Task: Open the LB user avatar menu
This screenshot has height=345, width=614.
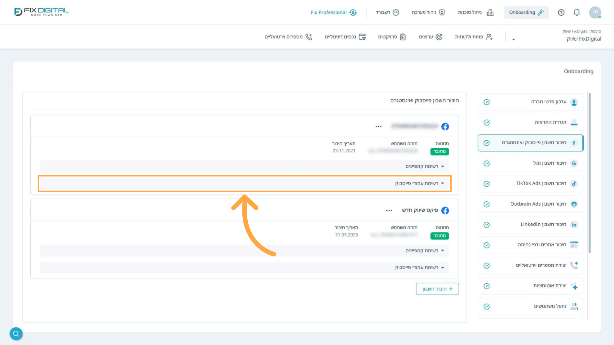Action: click(x=595, y=12)
